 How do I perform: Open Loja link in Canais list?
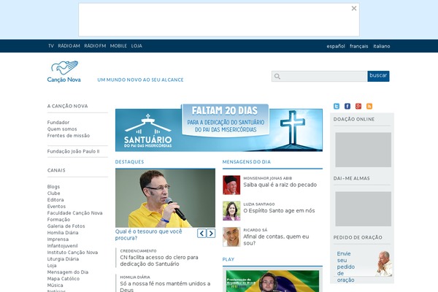(x=52, y=266)
